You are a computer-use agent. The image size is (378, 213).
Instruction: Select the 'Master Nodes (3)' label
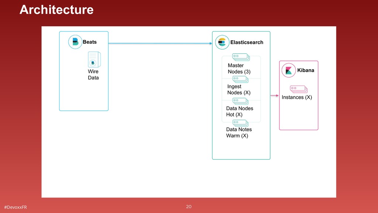click(239, 68)
